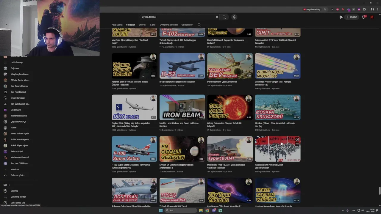Open the title Baykar DİHA video

131,125
